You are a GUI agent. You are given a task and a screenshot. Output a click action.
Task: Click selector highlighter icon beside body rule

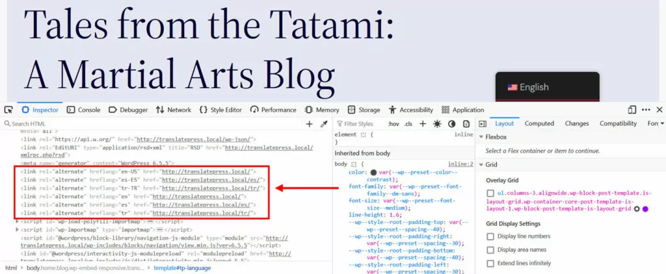[354, 164]
